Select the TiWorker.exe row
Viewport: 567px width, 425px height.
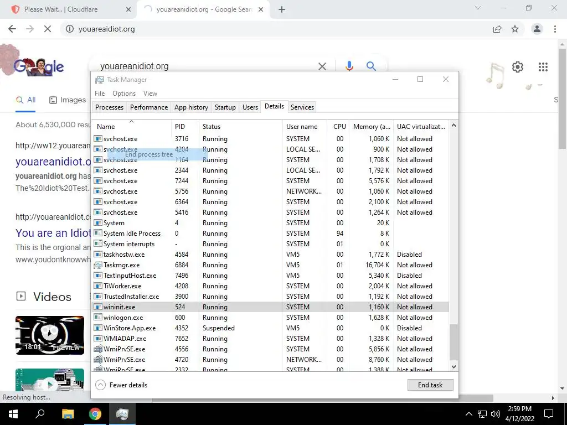(270, 286)
